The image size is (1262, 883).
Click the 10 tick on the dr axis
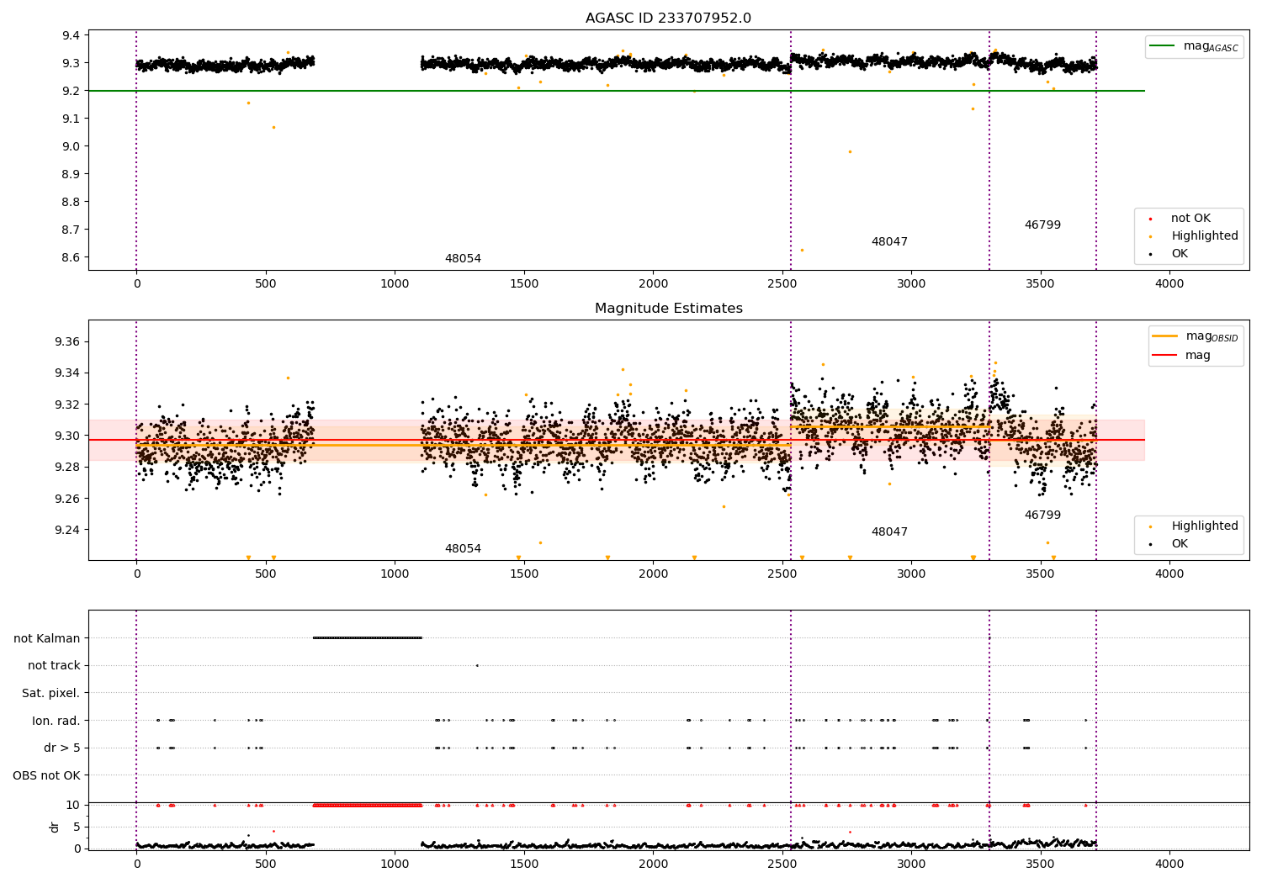click(73, 805)
